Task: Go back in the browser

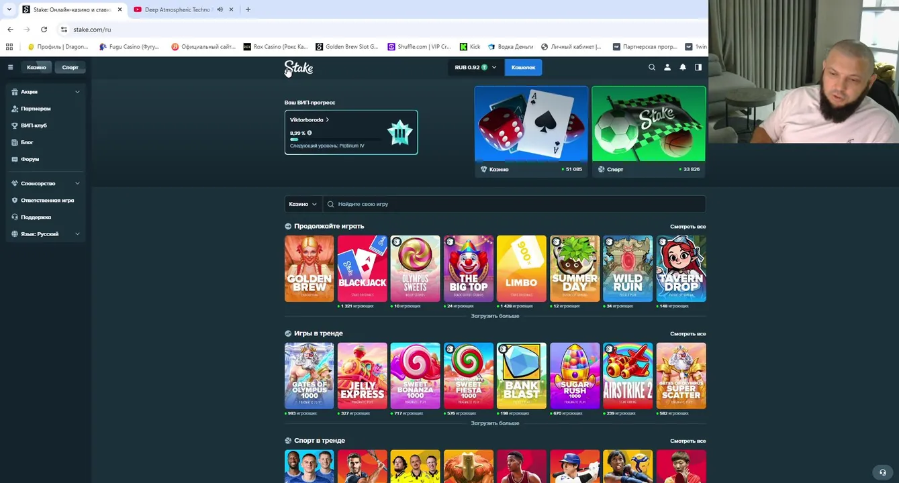Action: 10,30
